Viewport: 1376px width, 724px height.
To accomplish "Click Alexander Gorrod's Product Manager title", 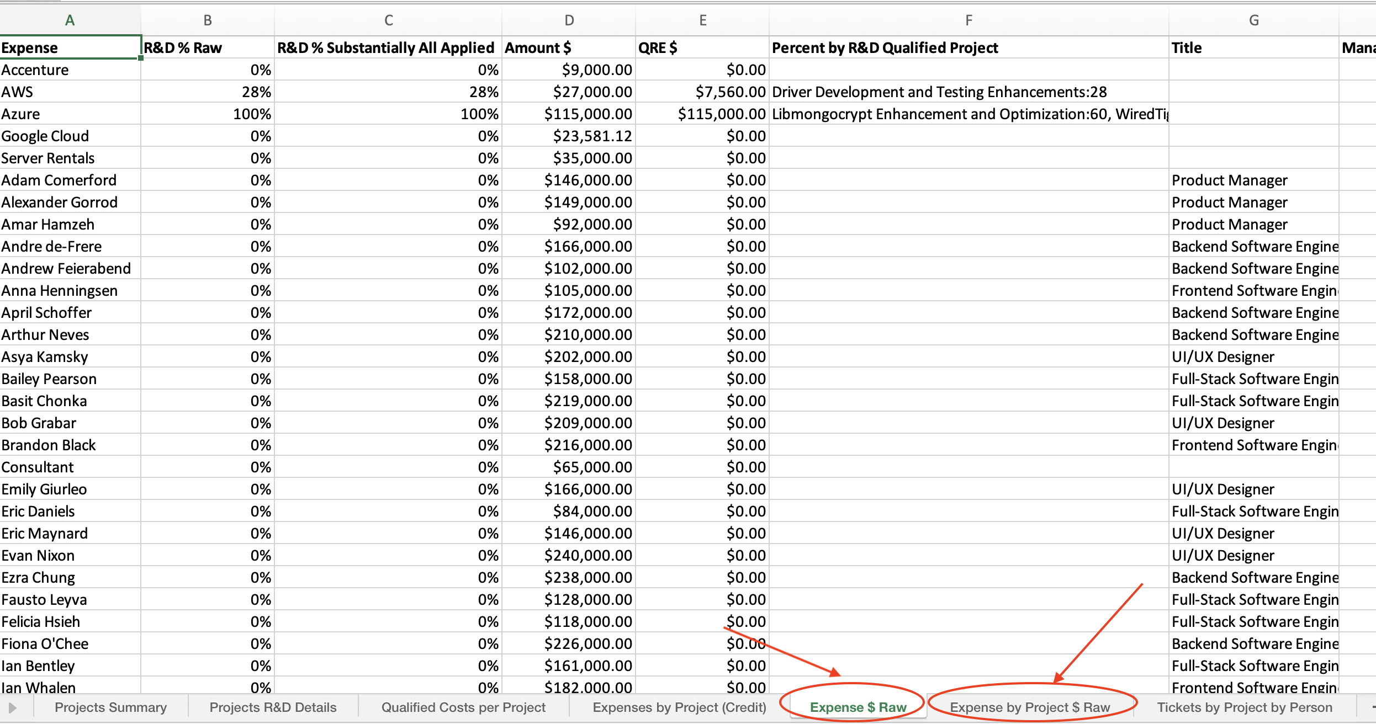I will (x=1253, y=202).
